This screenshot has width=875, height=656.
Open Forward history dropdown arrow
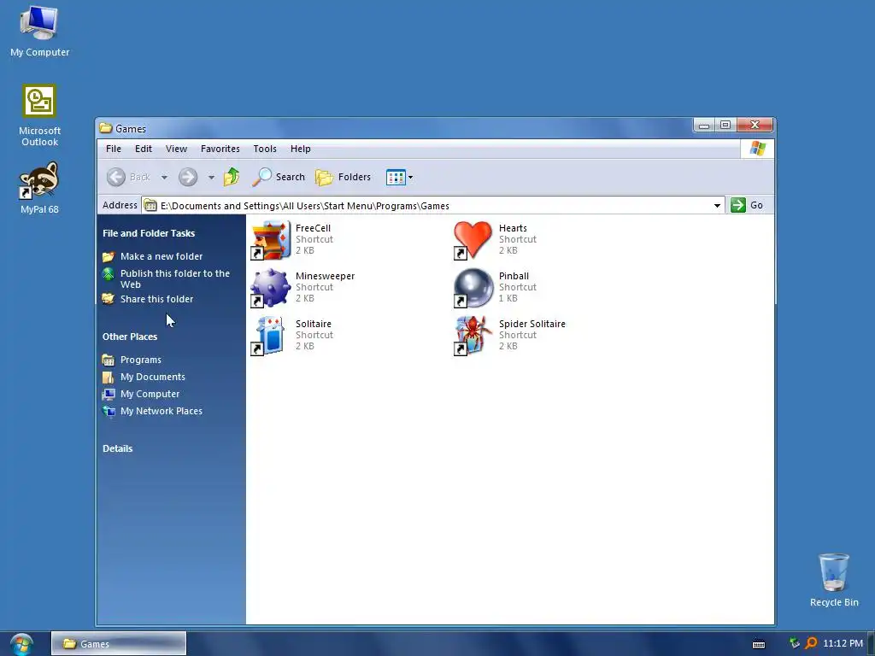tap(211, 178)
